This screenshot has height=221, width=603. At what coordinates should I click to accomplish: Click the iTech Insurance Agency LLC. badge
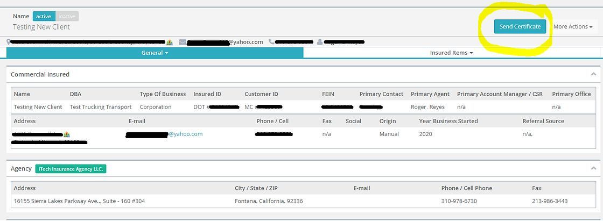click(71, 169)
